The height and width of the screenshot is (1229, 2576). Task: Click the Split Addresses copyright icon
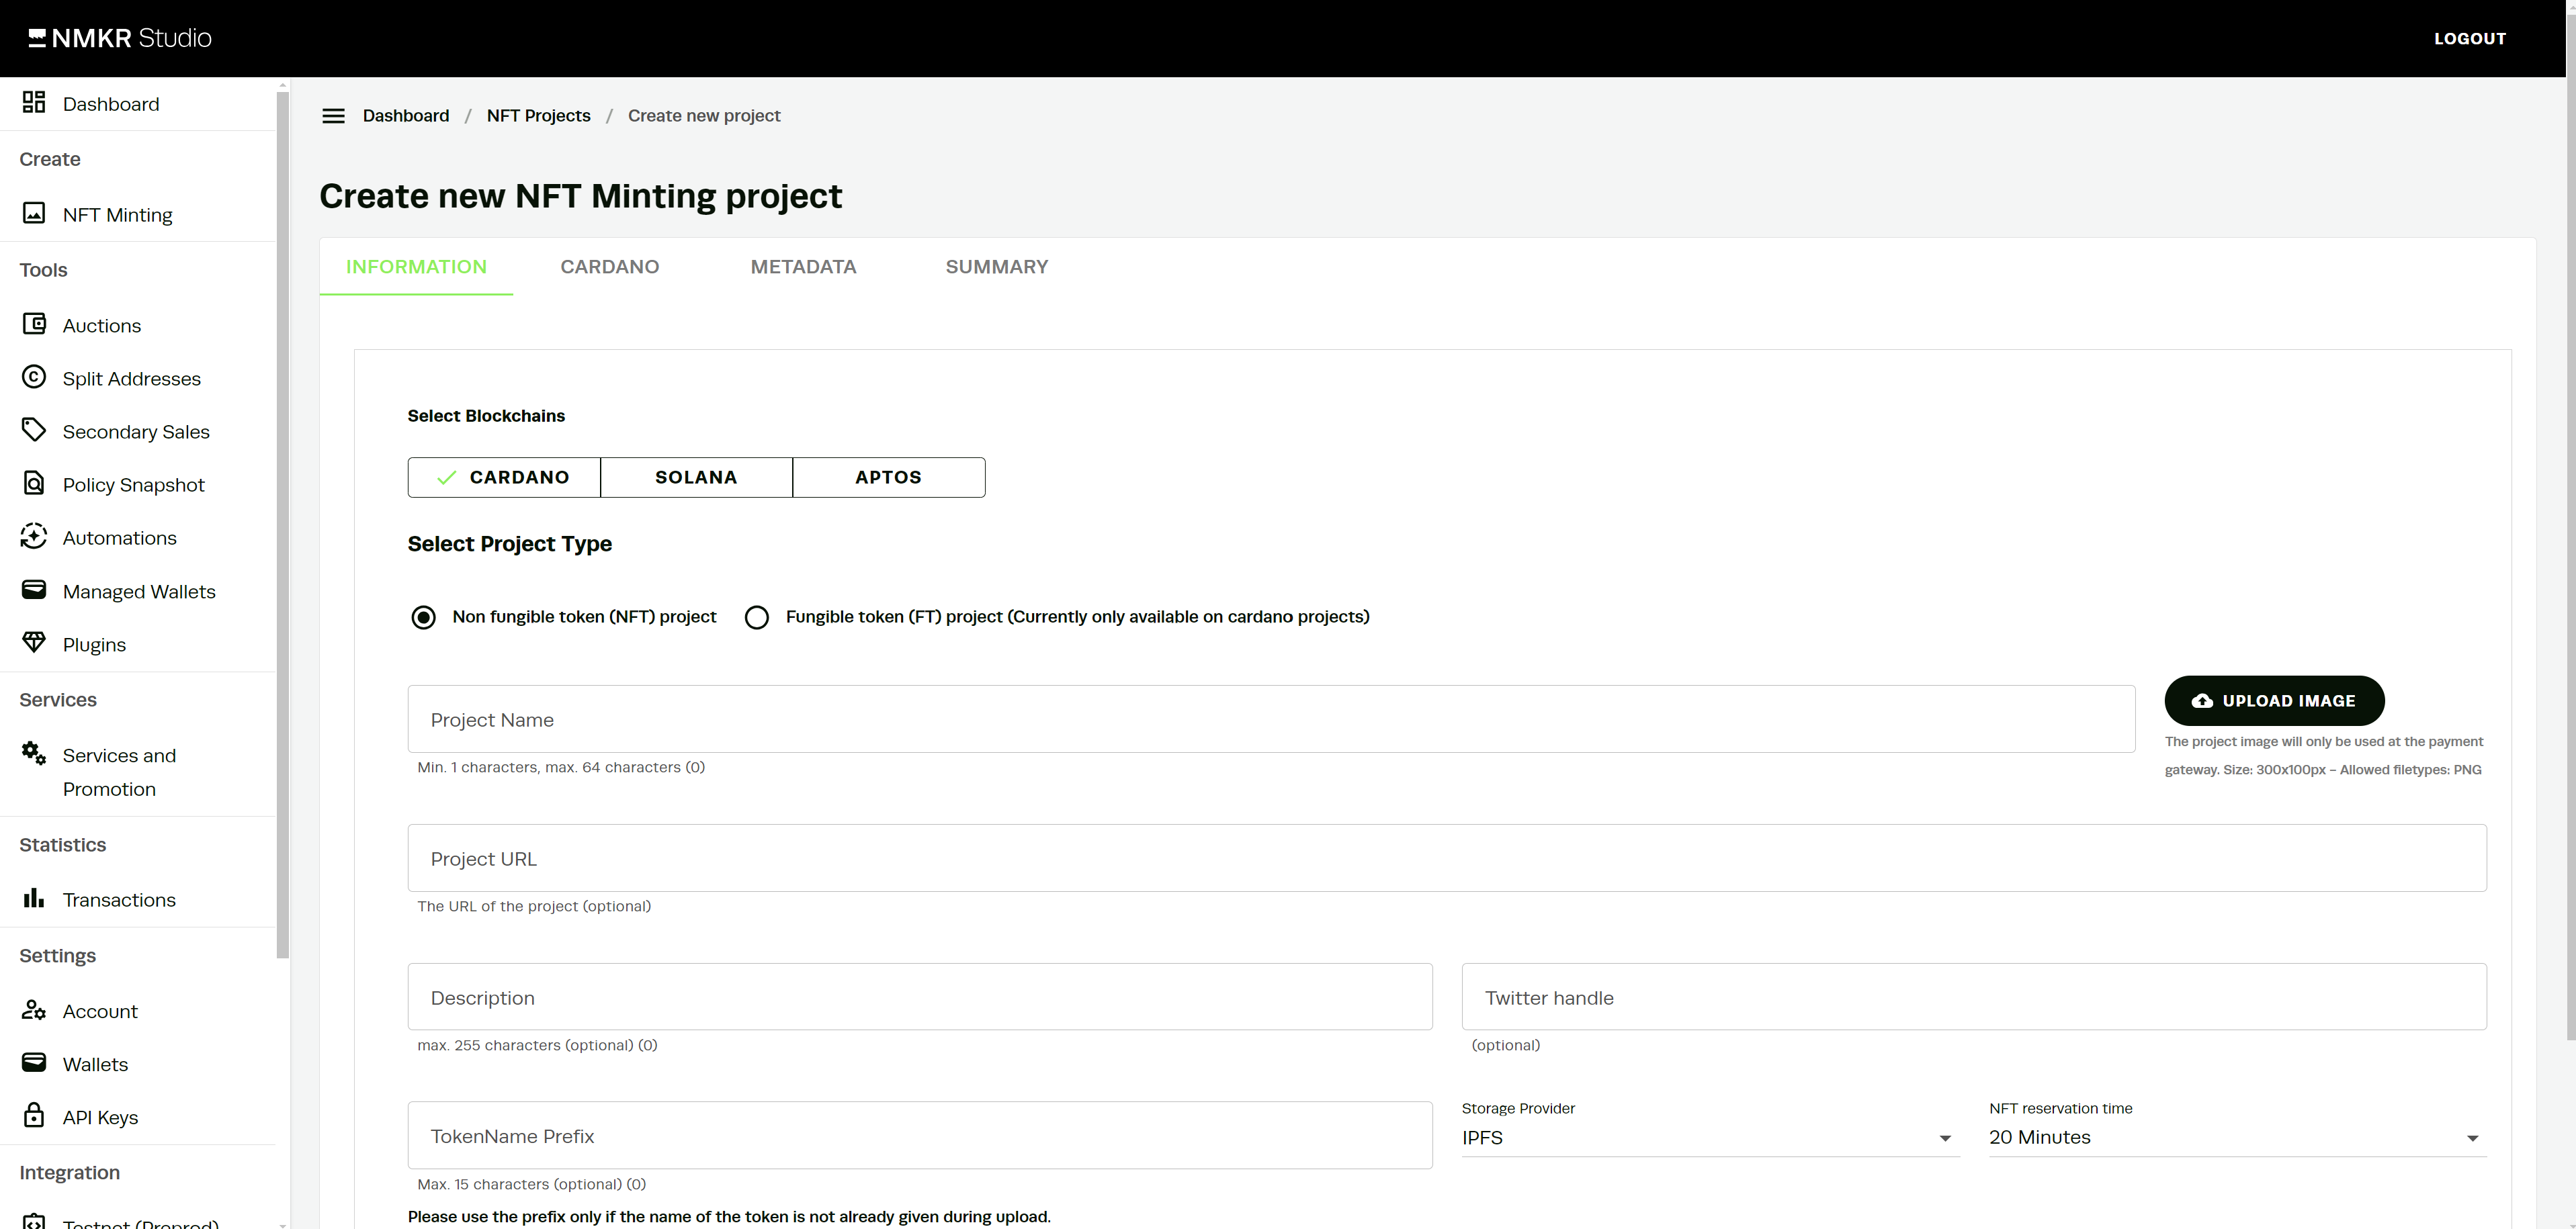point(34,377)
